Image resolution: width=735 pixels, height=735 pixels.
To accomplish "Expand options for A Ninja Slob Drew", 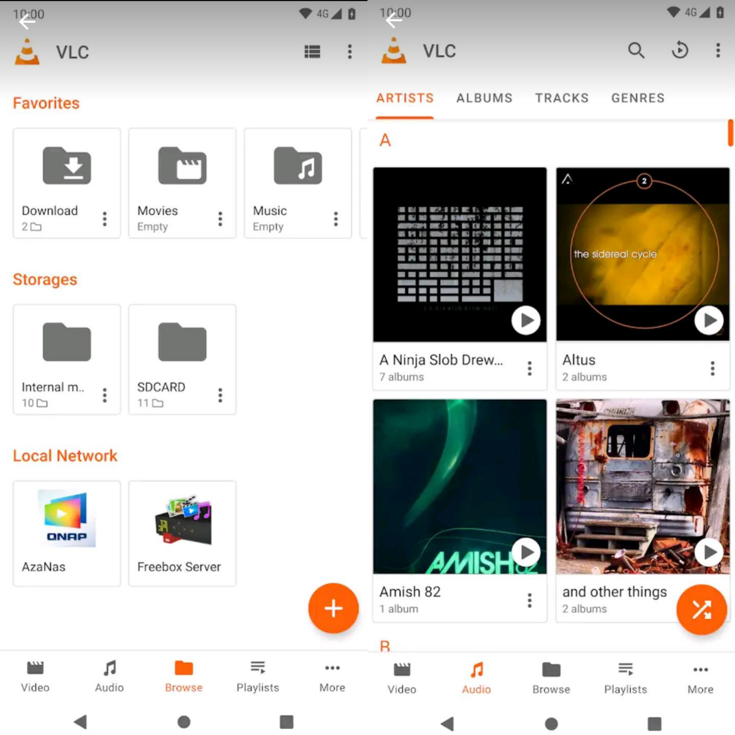I will coord(529,368).
